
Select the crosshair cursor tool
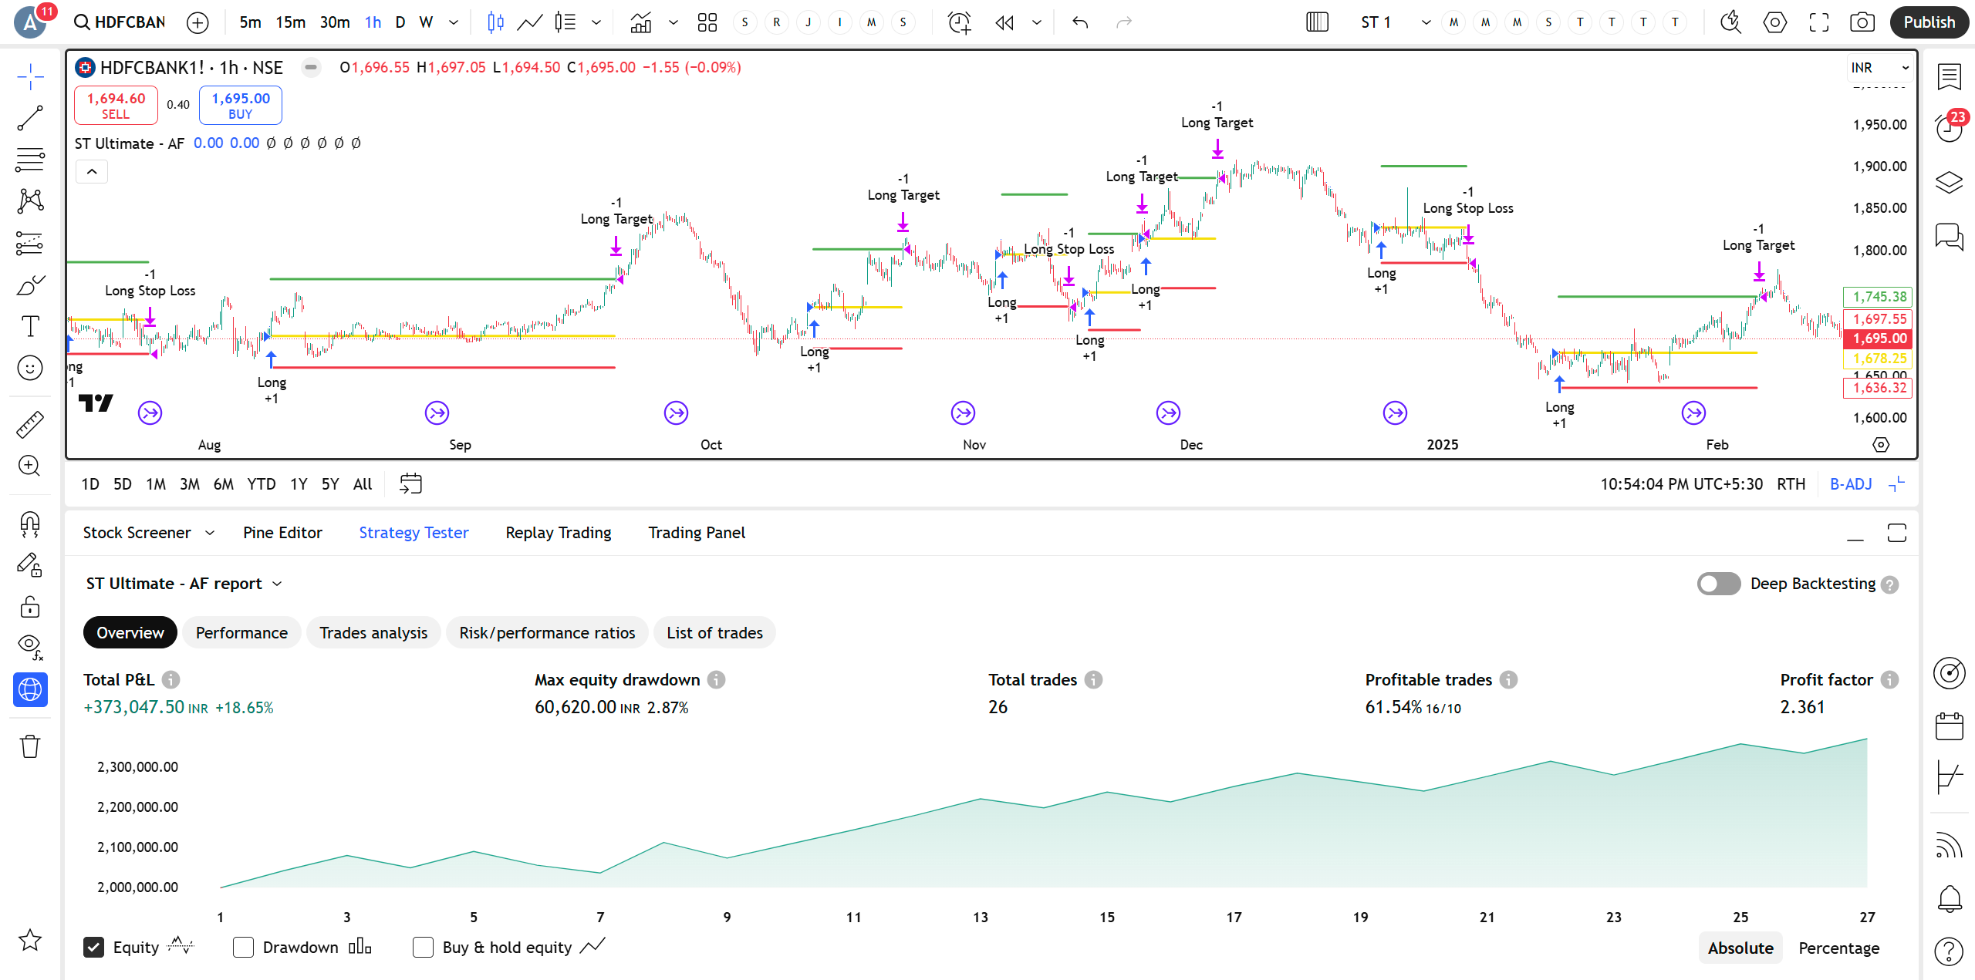[30, 77]
